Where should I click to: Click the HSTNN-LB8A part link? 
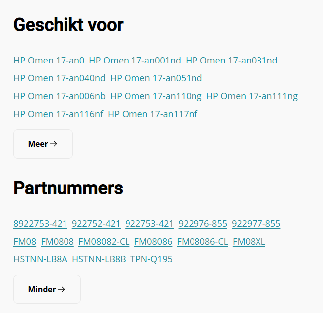40,259
